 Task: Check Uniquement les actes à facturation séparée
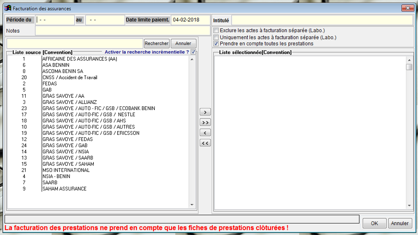[x=216, y=38]
